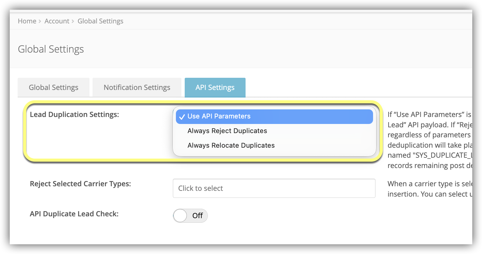
Task: Click the API Duplicate Lead Check label
Action: 74,214
